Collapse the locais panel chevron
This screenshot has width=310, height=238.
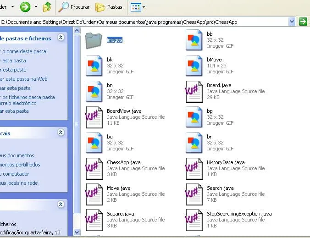point(61,132)
